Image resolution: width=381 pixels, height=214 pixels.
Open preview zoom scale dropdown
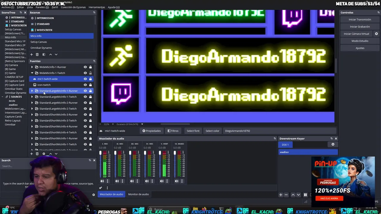coord(142,124)
